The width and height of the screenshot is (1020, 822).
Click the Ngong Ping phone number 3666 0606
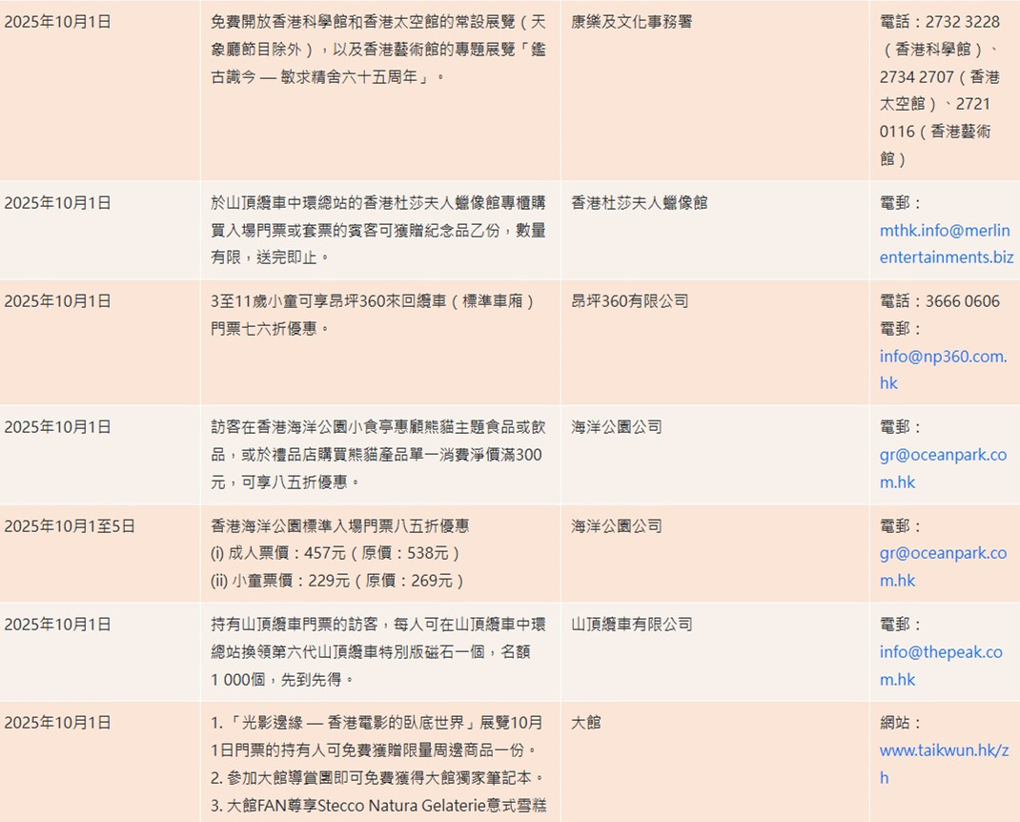coord(962,301)
